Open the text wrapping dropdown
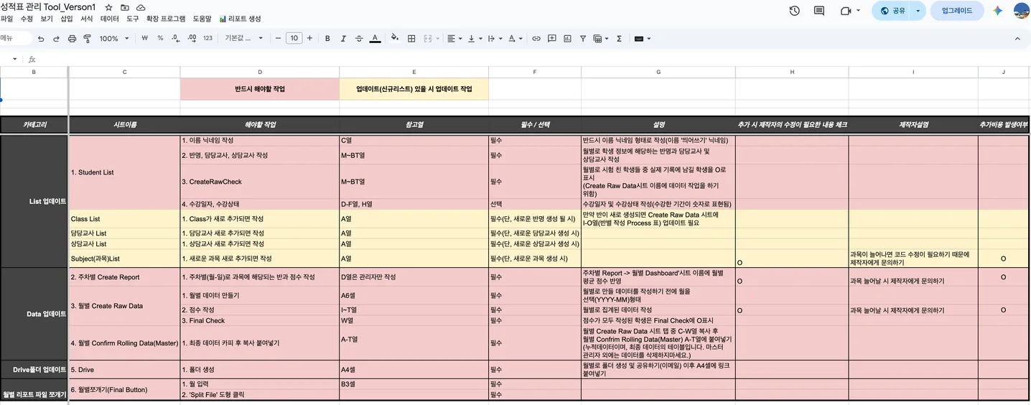Image resolution: width=1031 pixels, height=405 pixels. pyautogui.click(x=495, y=39)
